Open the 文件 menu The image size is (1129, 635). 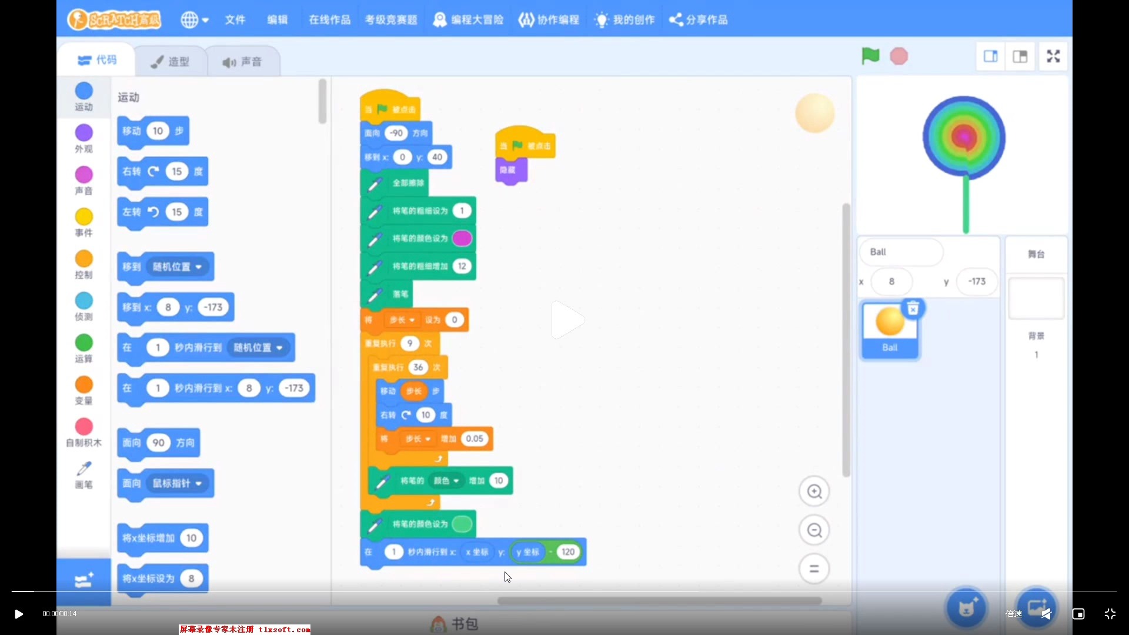click(235, 19)
